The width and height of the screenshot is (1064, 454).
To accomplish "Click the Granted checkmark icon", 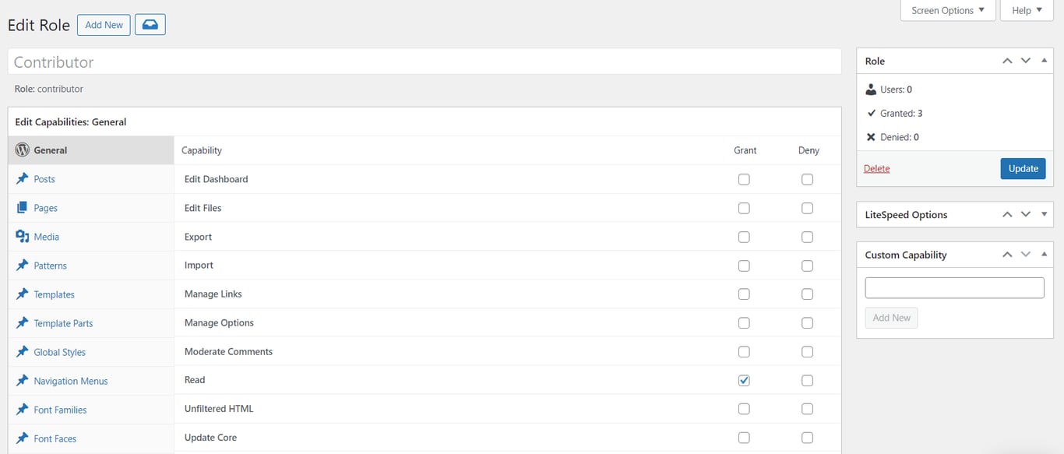I will (x=871, y=113).
